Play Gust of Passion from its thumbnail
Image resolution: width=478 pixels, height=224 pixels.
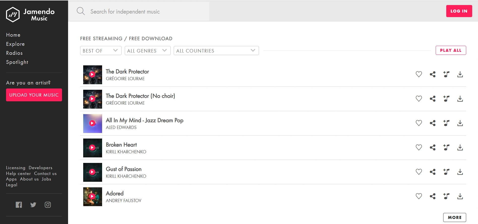(93, 172)
